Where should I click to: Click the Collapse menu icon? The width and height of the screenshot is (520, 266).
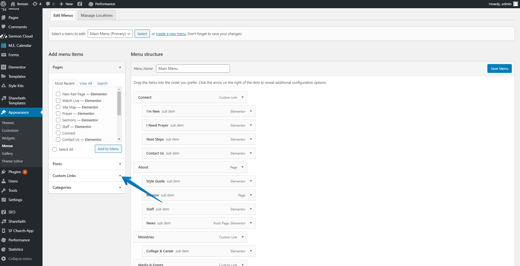pyautogui.click(x=4, y=259)
